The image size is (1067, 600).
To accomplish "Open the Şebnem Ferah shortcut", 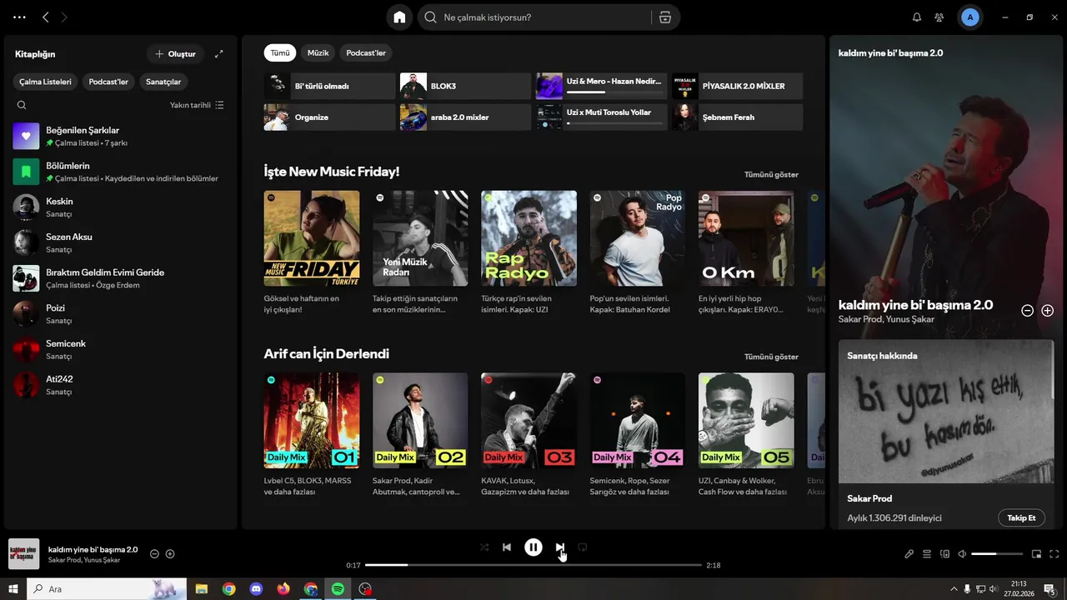I will [738, 117].
